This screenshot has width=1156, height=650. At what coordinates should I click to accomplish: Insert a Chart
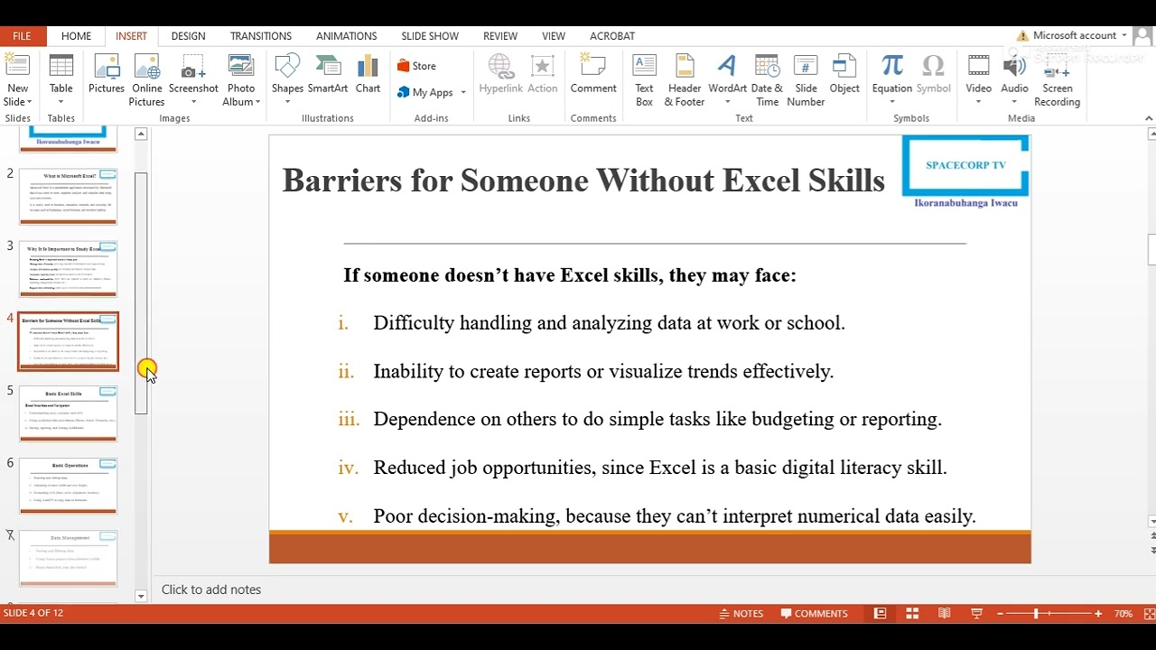point(368,75)
